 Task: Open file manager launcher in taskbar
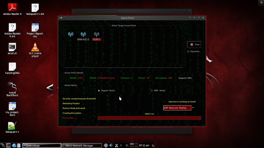point(19,145)
